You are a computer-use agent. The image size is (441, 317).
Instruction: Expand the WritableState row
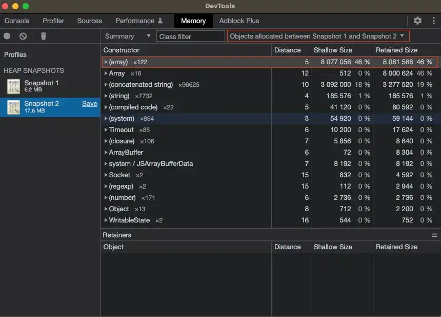[106, 220]
